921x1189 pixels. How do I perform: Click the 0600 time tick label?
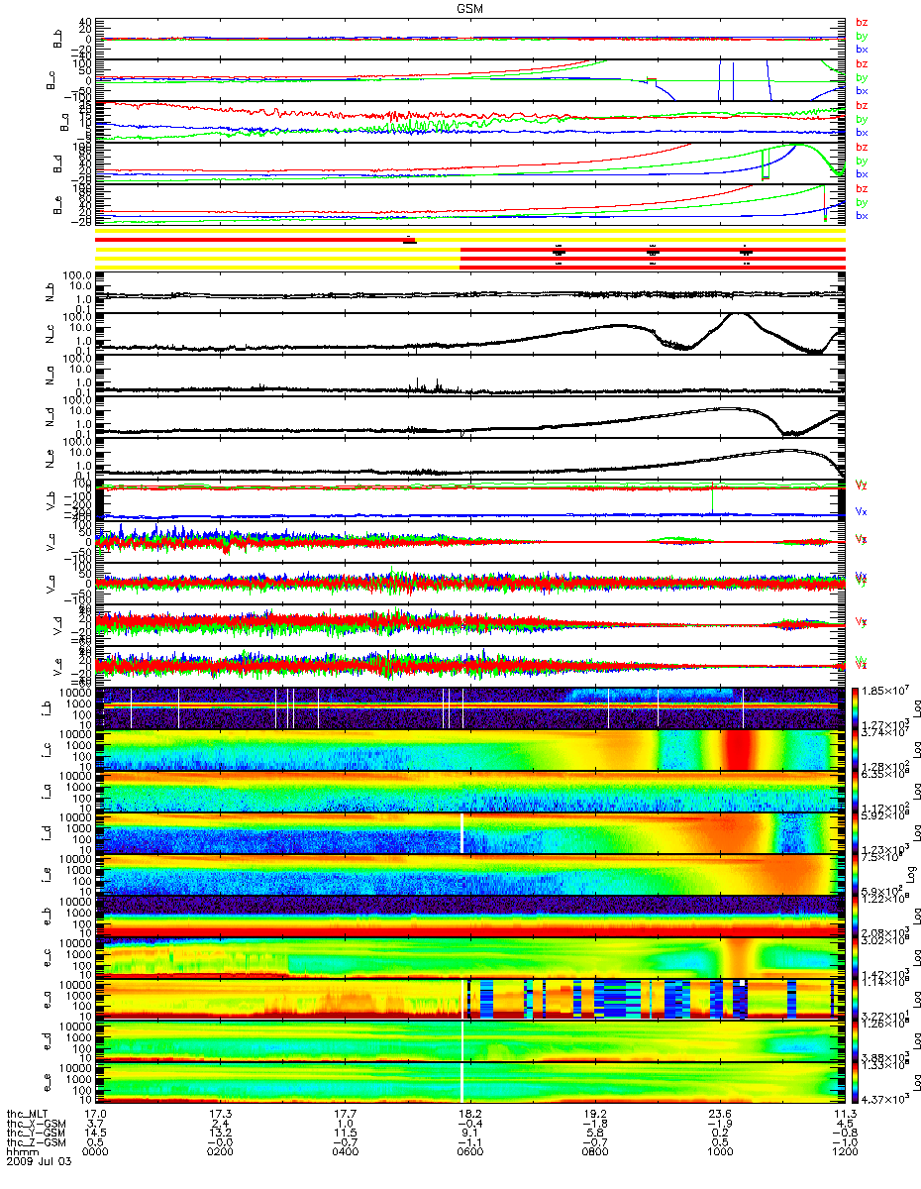471,1150
